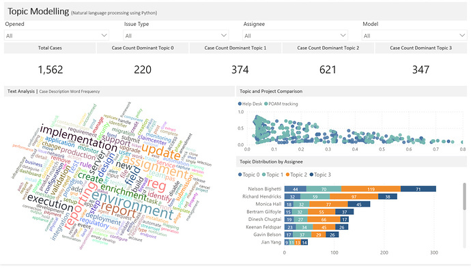
Task: Click the Nelson Bighetti assignee label
Action: (265, 189)
